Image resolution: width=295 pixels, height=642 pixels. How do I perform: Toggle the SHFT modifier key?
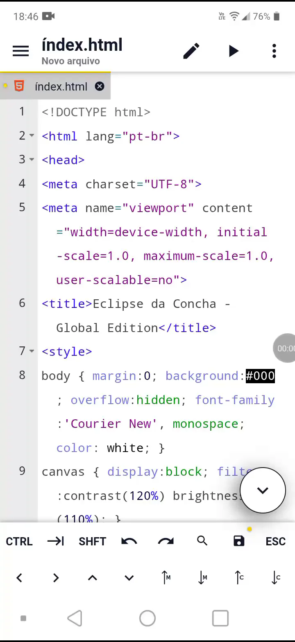[x=92, y=541]
